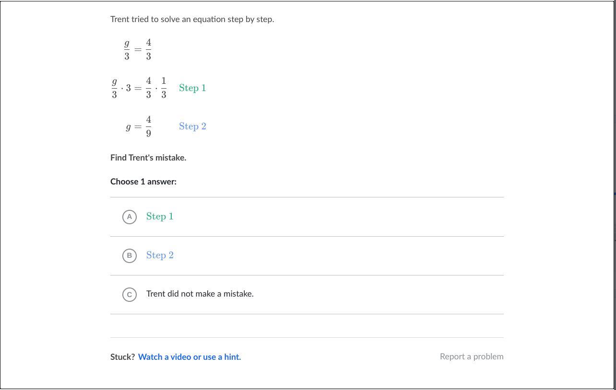Click the 'Find Trent's mistake.' prompt
616x390 pixels.
click(148, 158)
